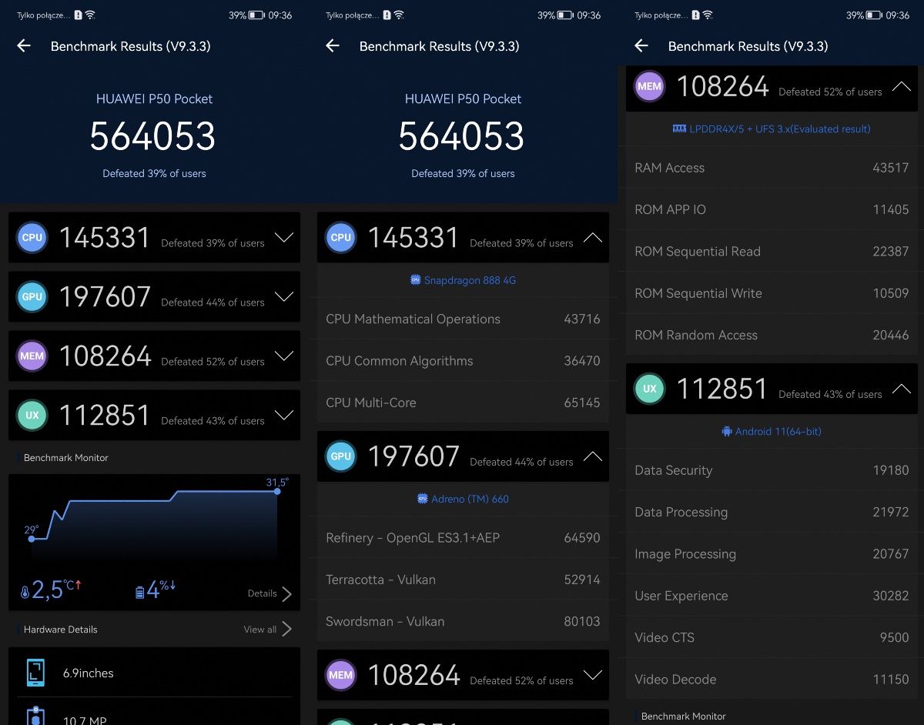This screenshot has width=924, height=725.
Task: Tap the MEM badge icon in the middle screen
Action: pyautogui.click(x=341, y=675)
